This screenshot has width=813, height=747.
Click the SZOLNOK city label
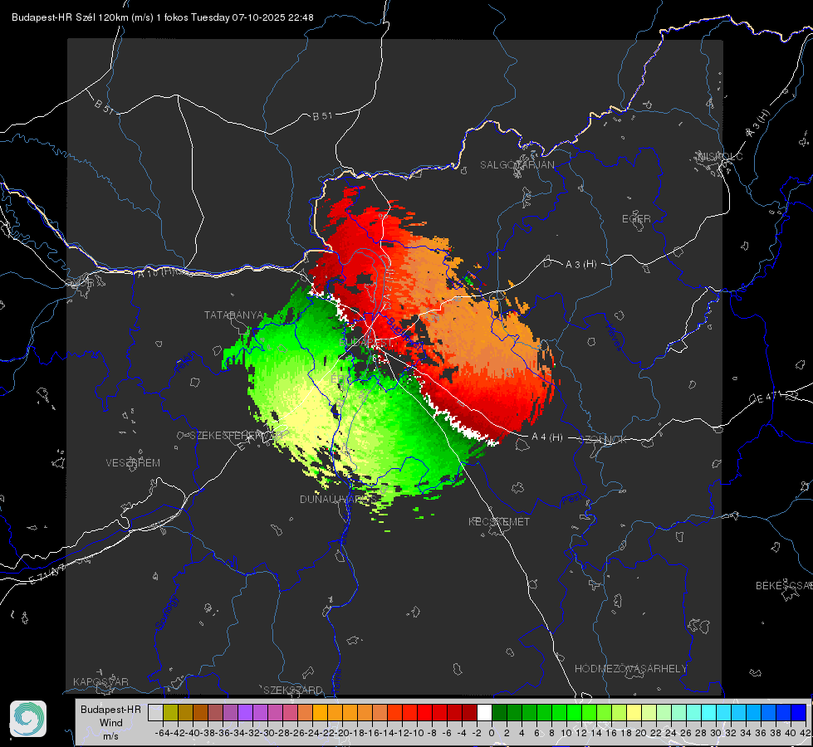pyautogui.click(x=603, y=440)
